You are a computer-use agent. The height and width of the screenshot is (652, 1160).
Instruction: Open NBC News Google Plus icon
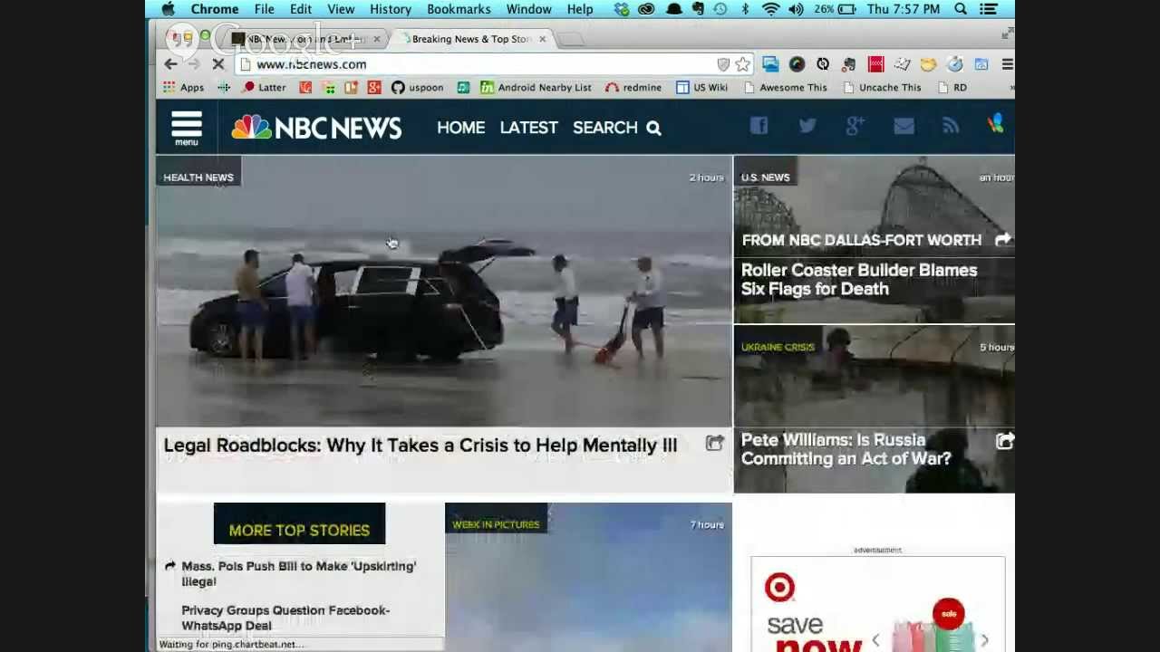point(855,126)
